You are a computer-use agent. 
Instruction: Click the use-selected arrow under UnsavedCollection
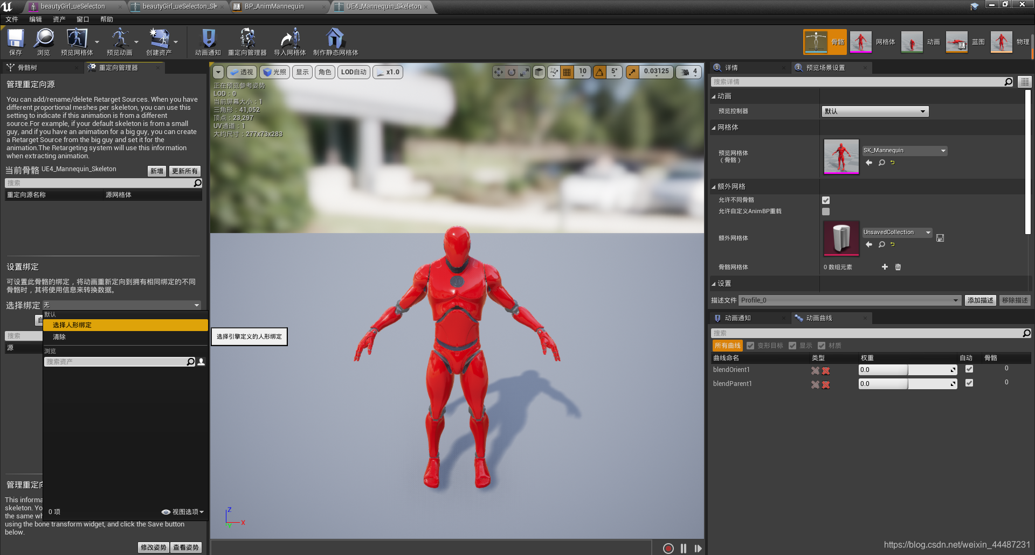(869, 244)
